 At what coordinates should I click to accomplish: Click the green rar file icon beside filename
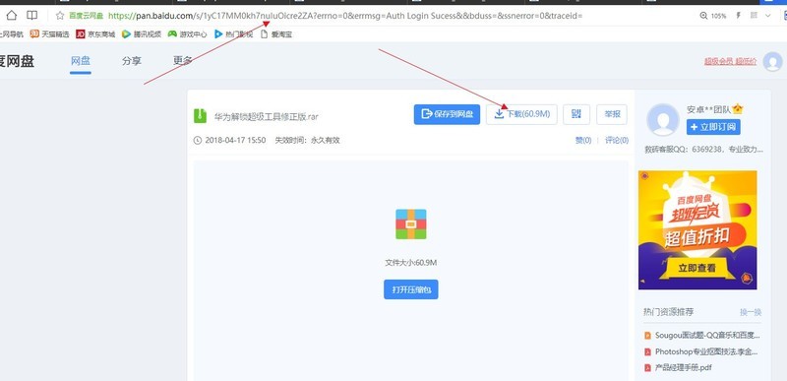click(x=201, y=115)
